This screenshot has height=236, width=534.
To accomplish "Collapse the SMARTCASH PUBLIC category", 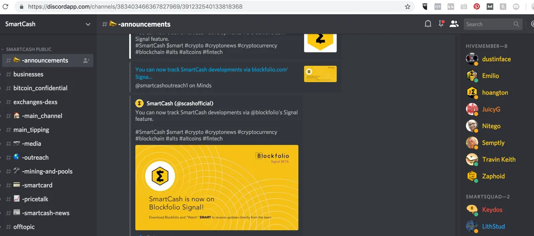I will pyautogui.click(x=28, y=49).
